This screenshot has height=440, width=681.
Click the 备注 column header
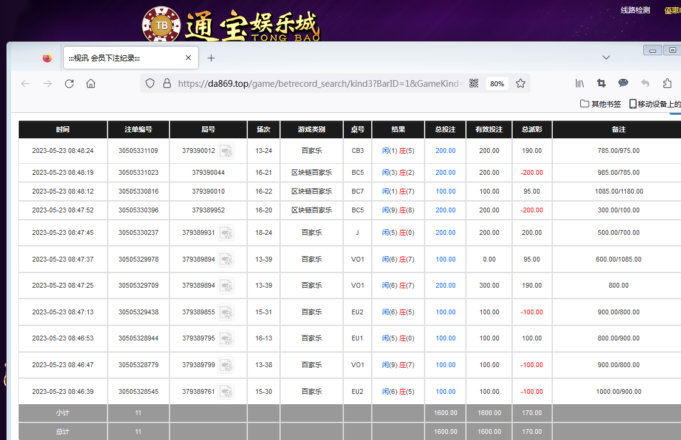(x=618, y=129)
